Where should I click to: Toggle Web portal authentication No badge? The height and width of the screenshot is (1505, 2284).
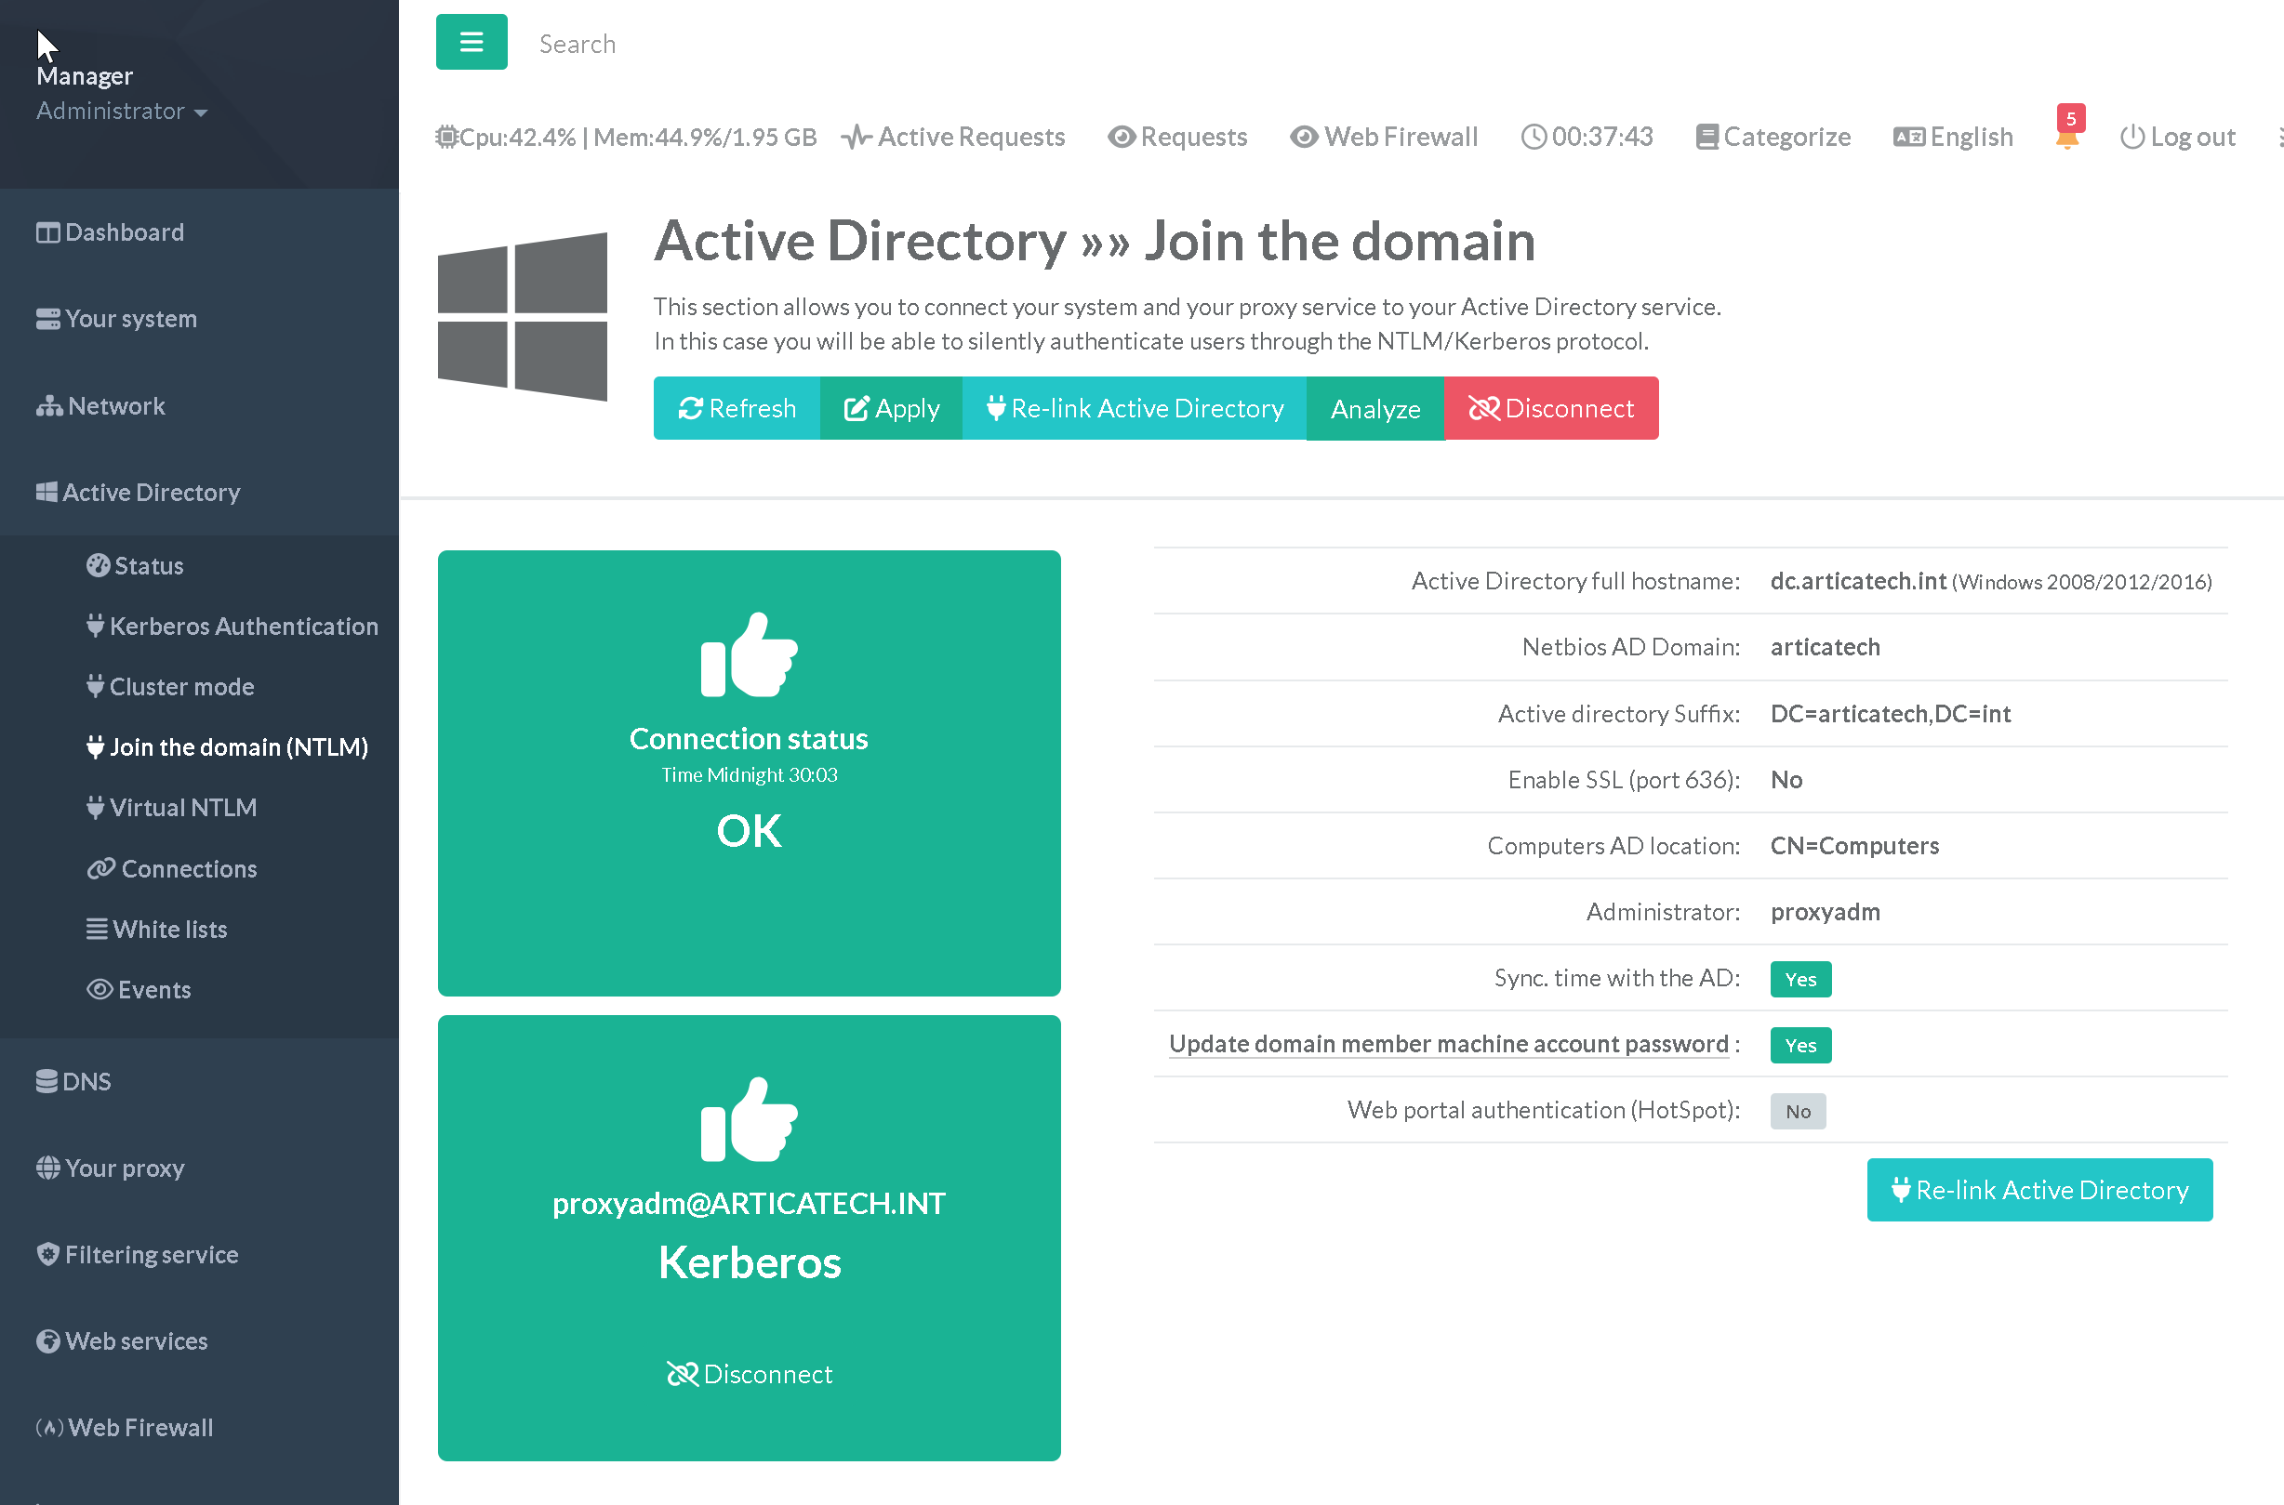pyautogui.click(x=1798, y=1112)
